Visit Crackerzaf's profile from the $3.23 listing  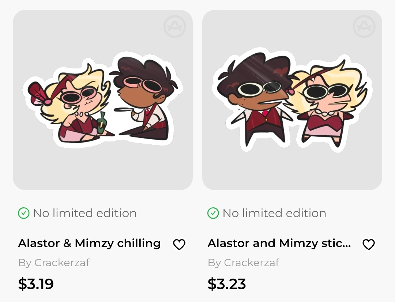click(x=251, y=263)
